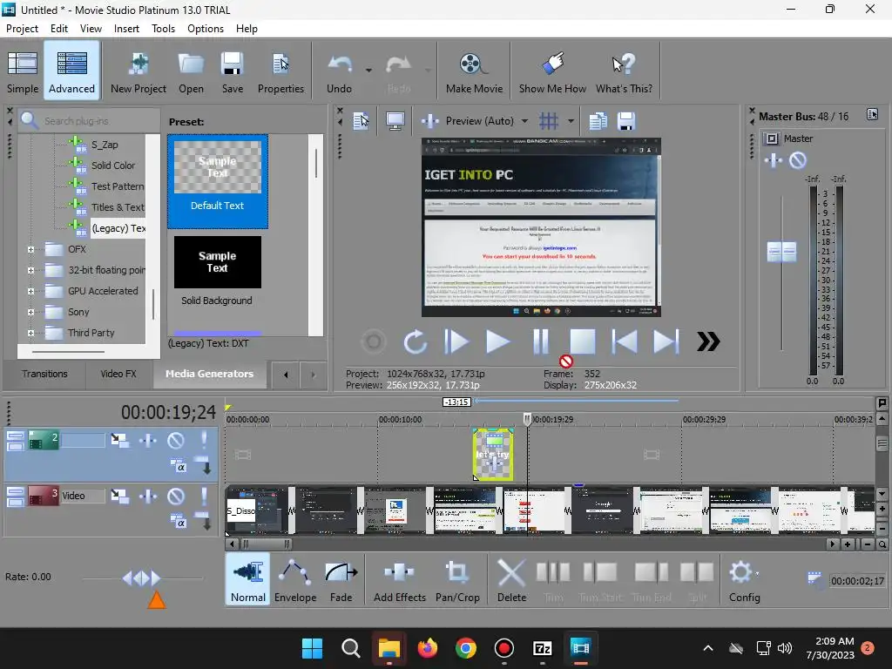Delete the selected event
Screen dimensions: 892x669
point(511,580)
